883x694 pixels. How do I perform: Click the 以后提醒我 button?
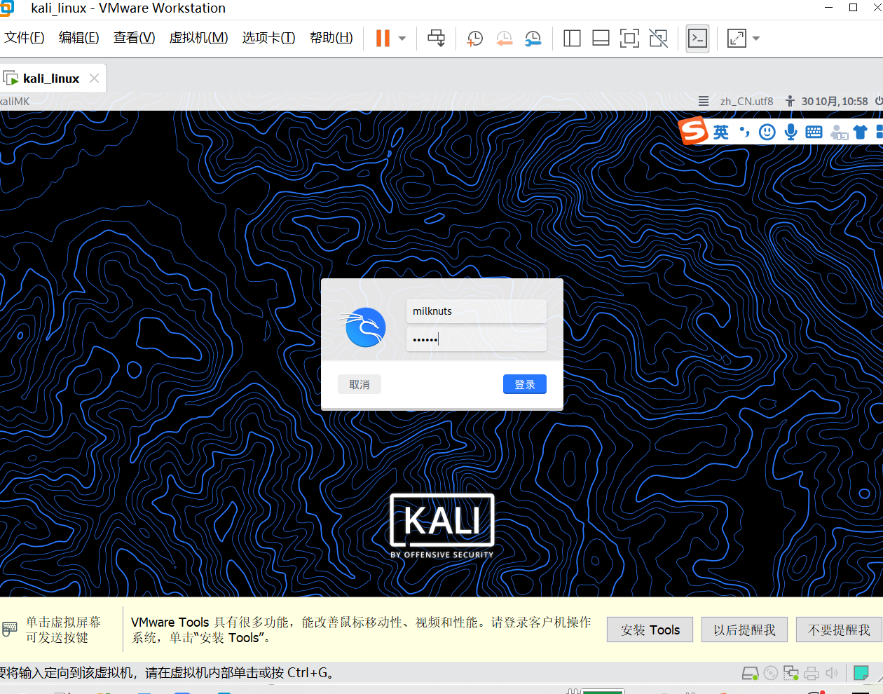[x=744, y=630]
